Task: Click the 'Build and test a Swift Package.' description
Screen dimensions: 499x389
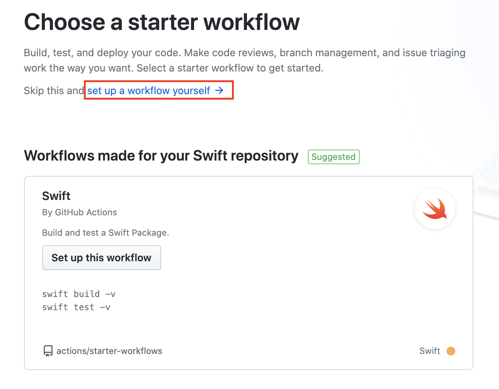Action: point(105,233)
